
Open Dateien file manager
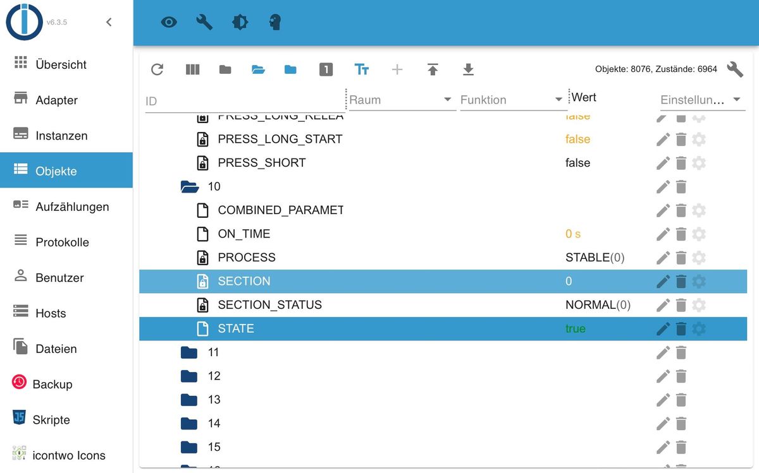66,349
